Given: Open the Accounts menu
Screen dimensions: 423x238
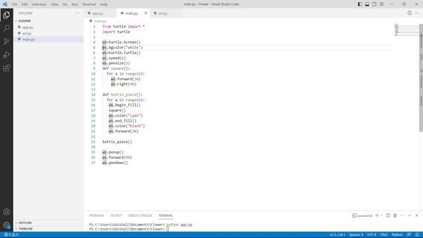Looking at the screenshot, I should pyautogui.click(x=7, y=212).
